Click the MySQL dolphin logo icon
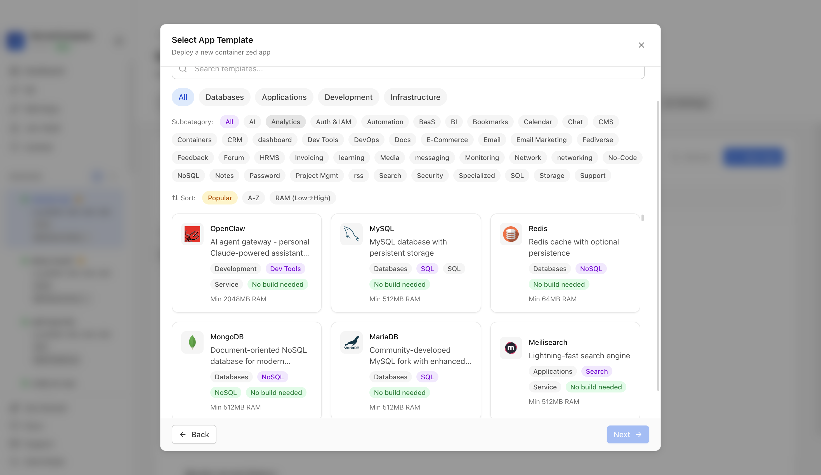This screenshot has height=475, width=821. click(351, 234)
